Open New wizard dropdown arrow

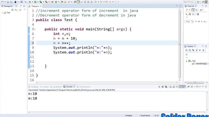pyautogui.click(x=5, y=2)
